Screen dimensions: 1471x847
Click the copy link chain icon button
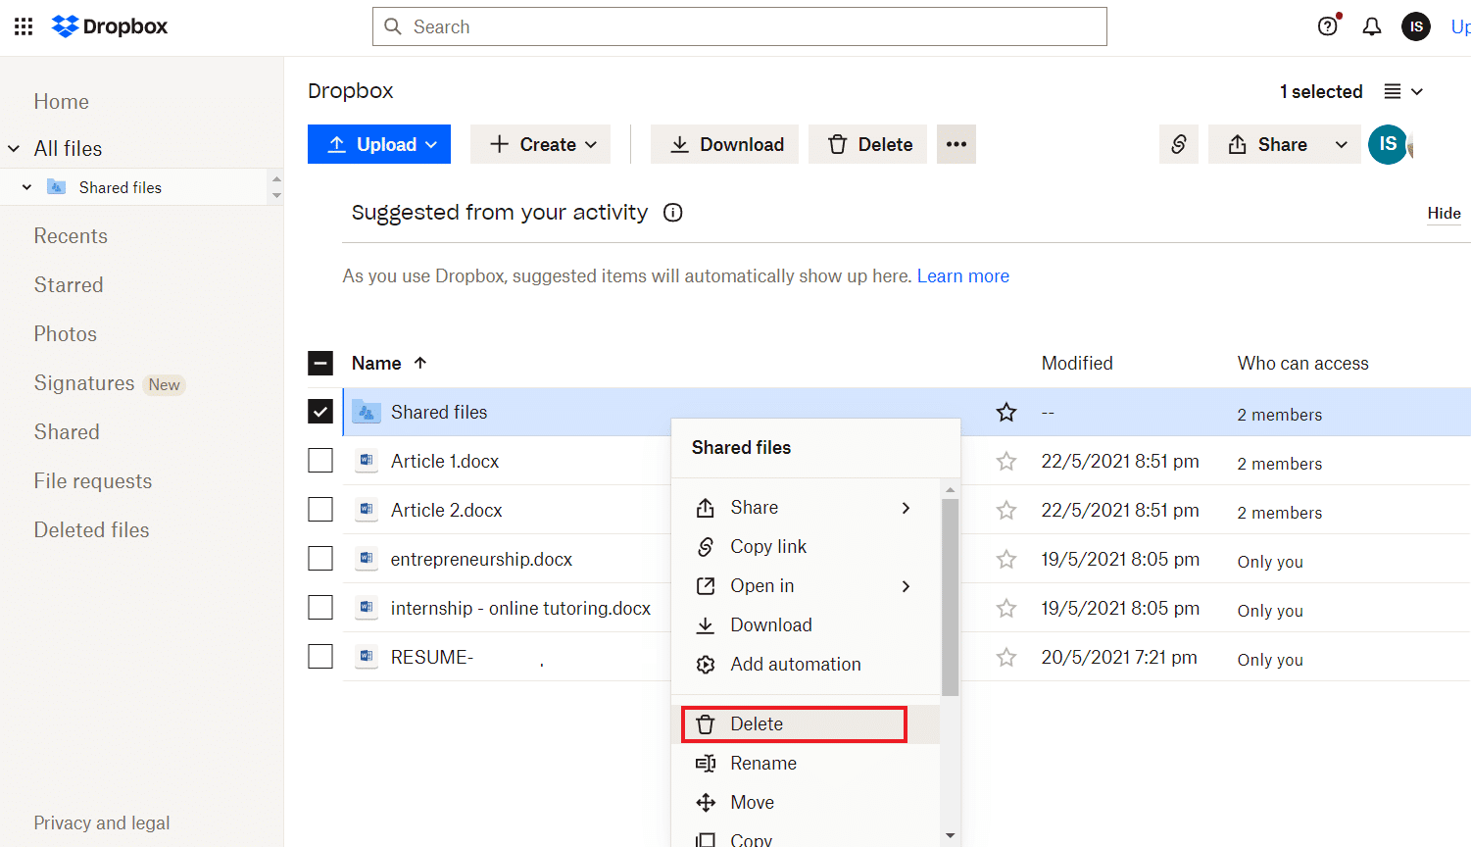coord(1179,144)
